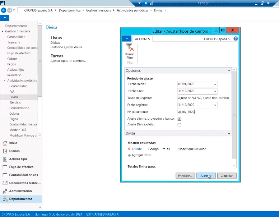Open the help icon in dialog ribbon

click(x=236, y=39)
